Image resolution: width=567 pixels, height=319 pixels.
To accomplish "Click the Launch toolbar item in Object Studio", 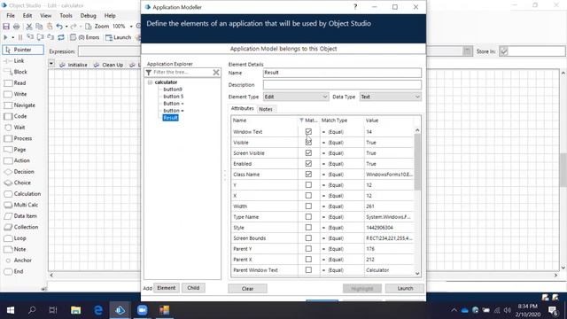I will pyautogui.click(x=118, y=37).
